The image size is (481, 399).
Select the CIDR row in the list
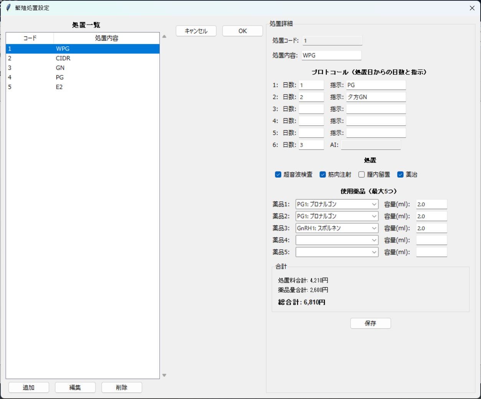point(83,58)
